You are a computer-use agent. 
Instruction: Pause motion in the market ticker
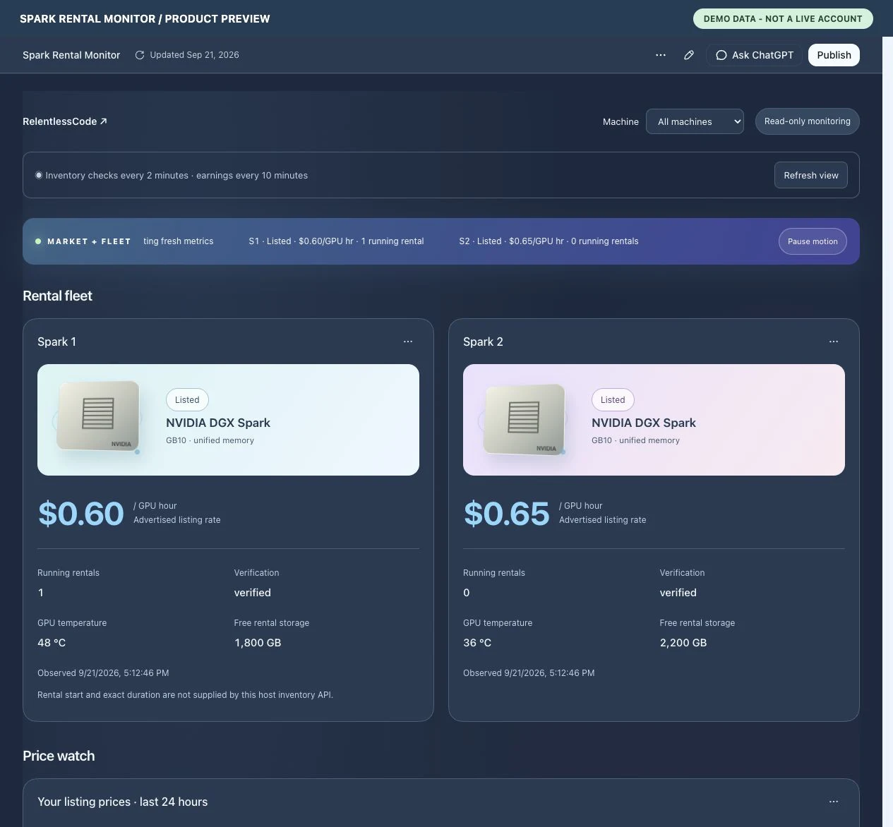tap(813, 241)
